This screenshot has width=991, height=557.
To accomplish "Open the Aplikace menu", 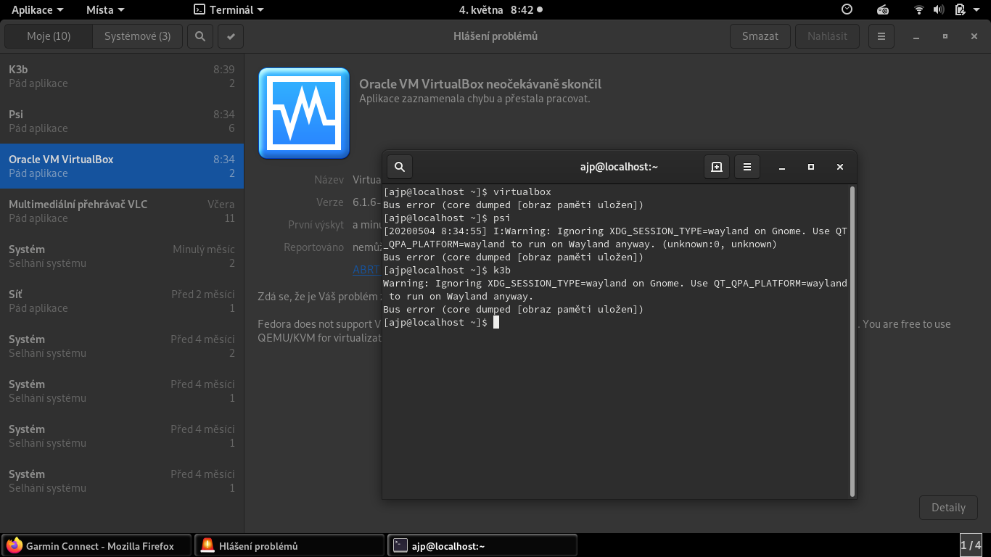I will coord(37,9).
